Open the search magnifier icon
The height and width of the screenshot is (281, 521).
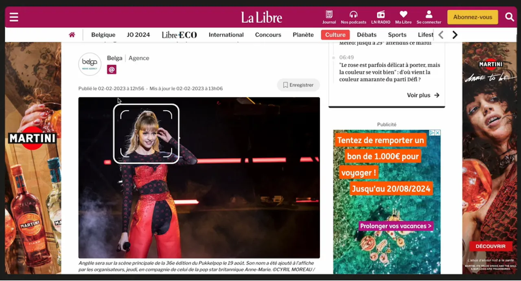[510, 17]
